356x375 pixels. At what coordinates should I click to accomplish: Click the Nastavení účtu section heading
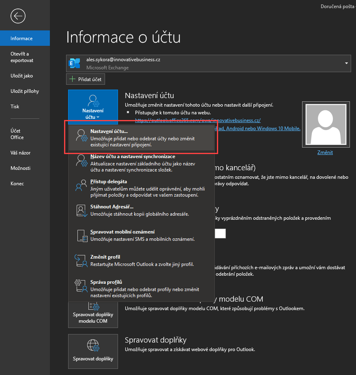tap(150, 95)
